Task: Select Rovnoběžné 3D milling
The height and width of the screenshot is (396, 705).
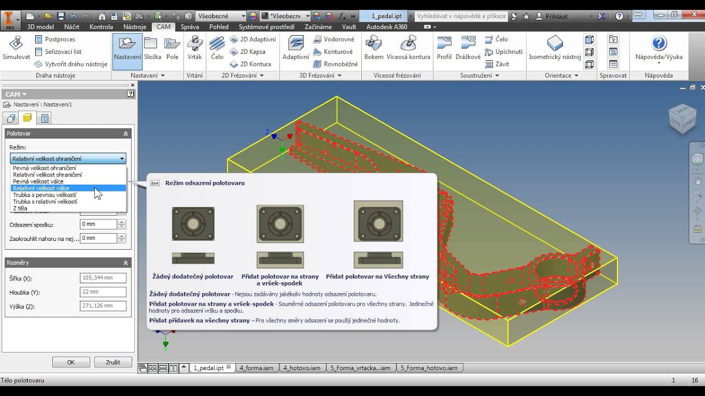Action: coord(335,64)
